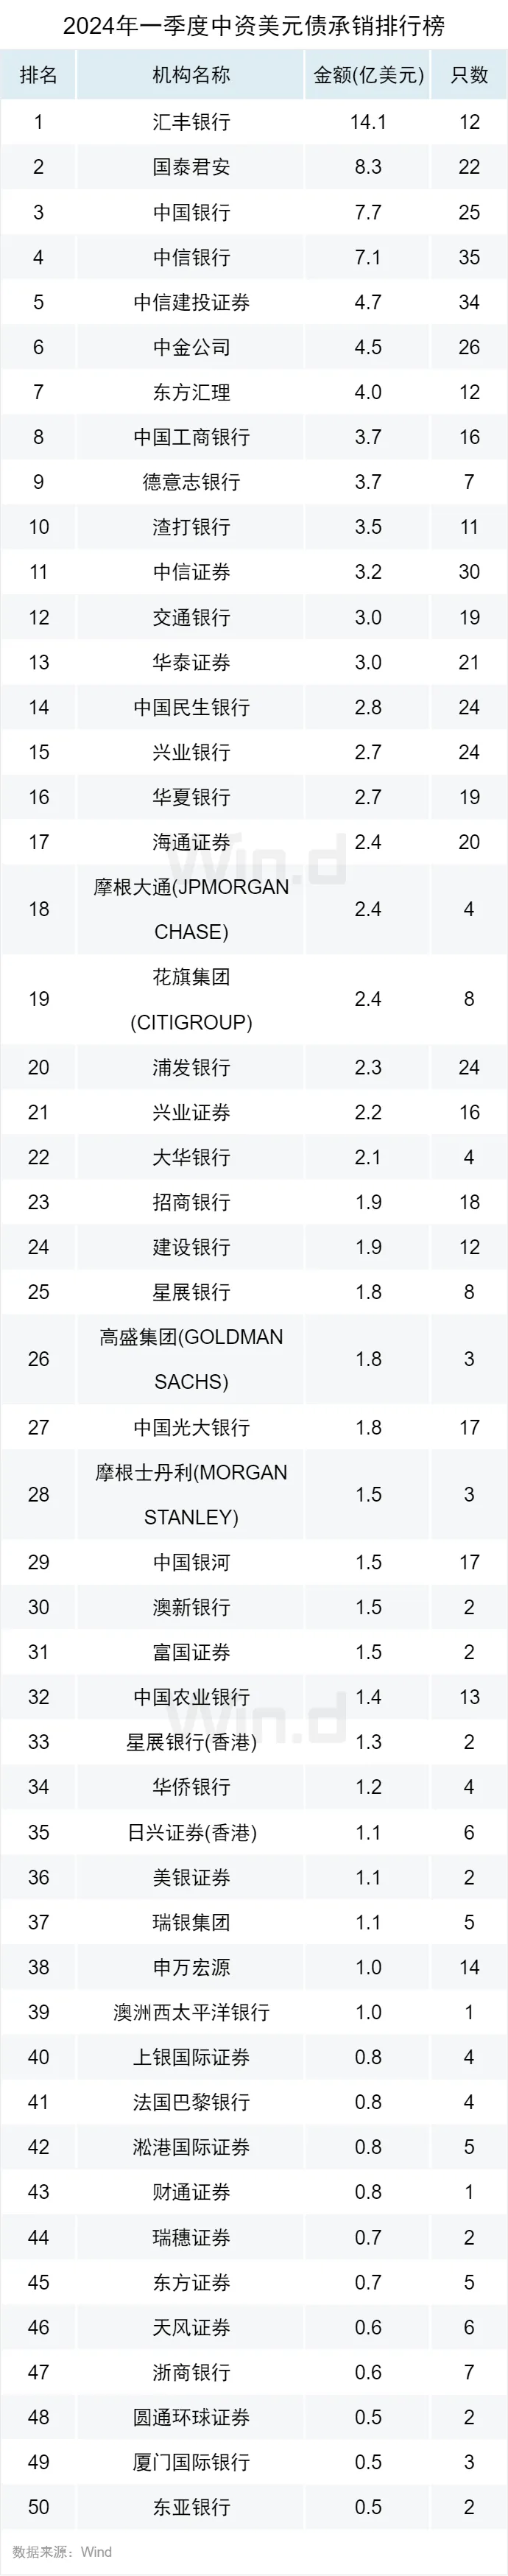This screenshot has width=508, height=2576.
Task: Select the 厦门国际银行 cell
Action: coord(190,2462)
